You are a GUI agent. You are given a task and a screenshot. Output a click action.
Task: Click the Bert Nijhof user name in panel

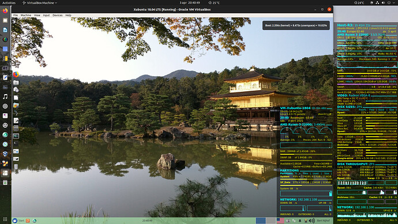(x=323, y=221)
